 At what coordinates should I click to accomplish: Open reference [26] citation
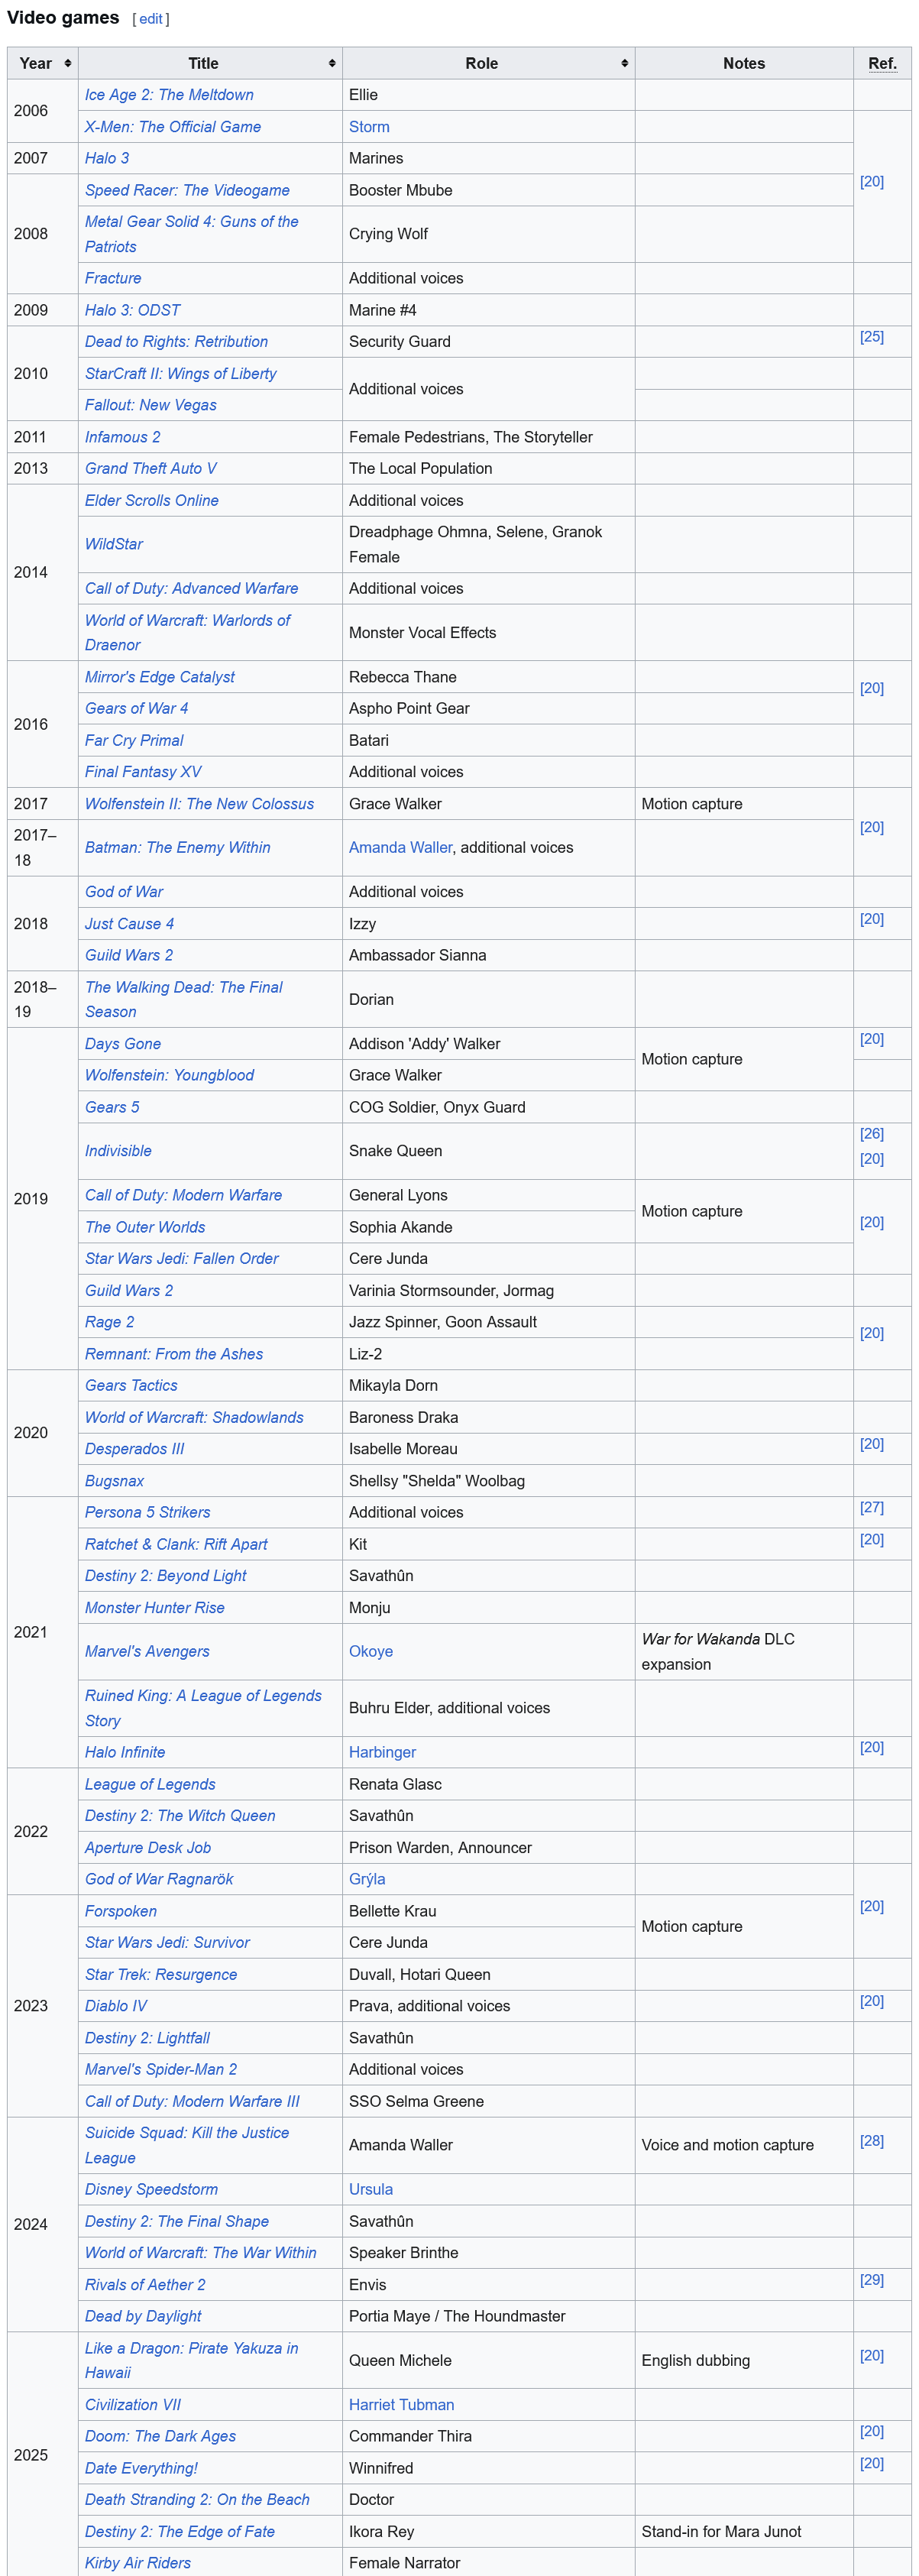(x=871, y=1134)
